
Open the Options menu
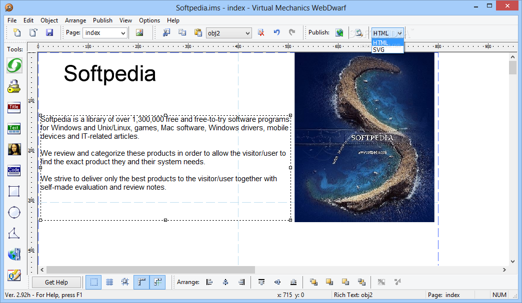pos(149,20)
